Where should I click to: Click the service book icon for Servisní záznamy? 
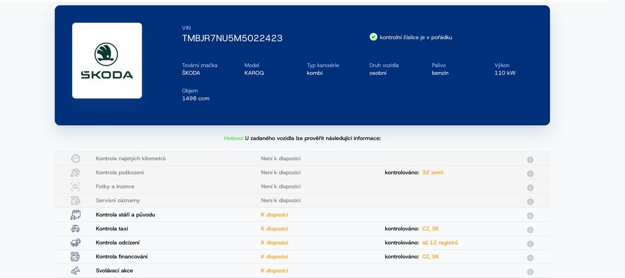pyautogui.click(x=75, y=200)
